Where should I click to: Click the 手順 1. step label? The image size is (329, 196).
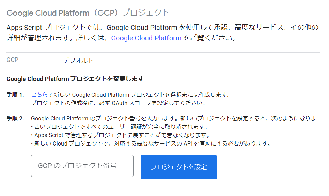click(x=15, y=95)
